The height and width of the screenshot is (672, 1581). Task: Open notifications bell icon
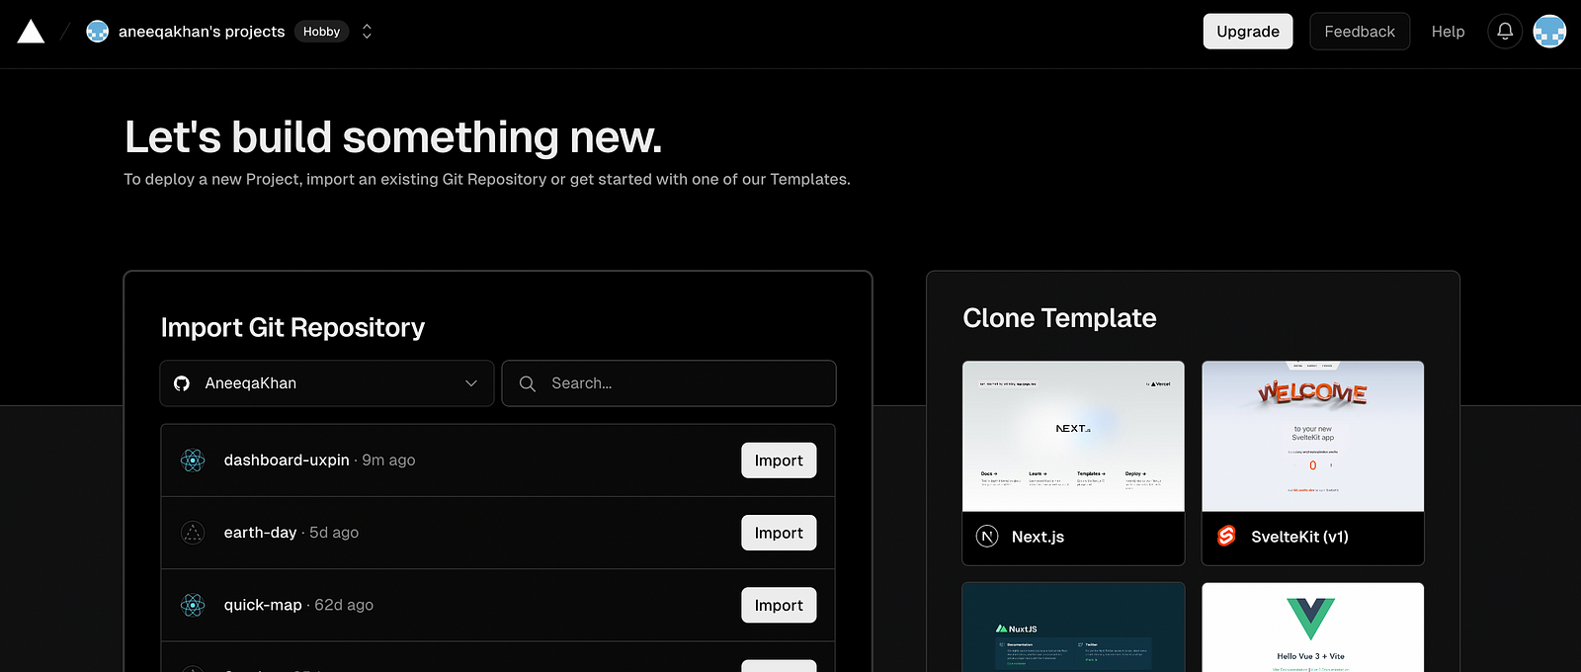click(x=1505, y=32)
